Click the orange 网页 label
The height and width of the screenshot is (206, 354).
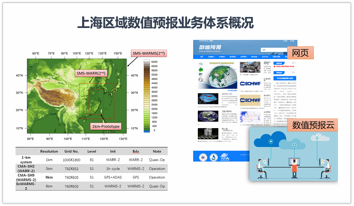300,53
